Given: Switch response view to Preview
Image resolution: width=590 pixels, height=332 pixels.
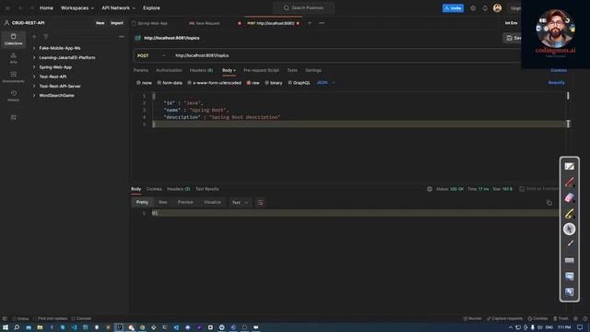Looking at the screenshot, I should [185, 203].
